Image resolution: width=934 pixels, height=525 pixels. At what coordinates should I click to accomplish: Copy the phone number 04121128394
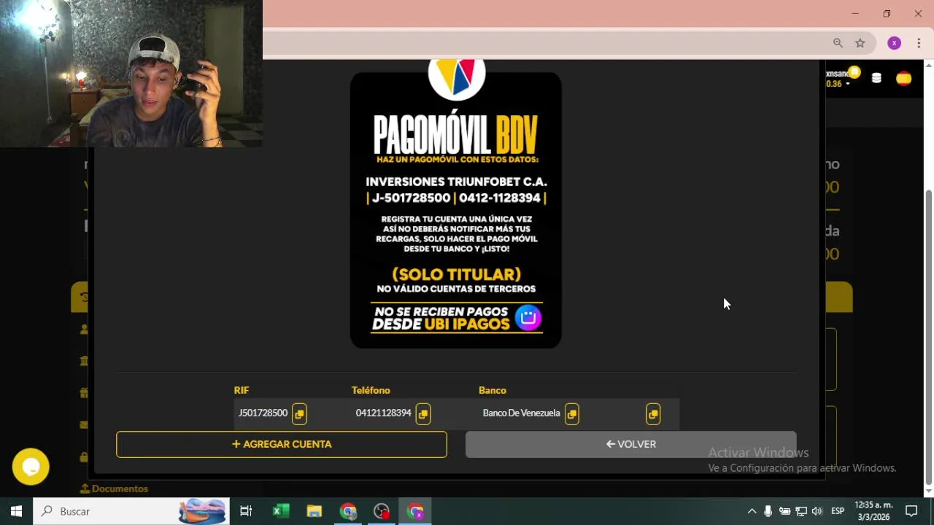[x=423, y=414]
